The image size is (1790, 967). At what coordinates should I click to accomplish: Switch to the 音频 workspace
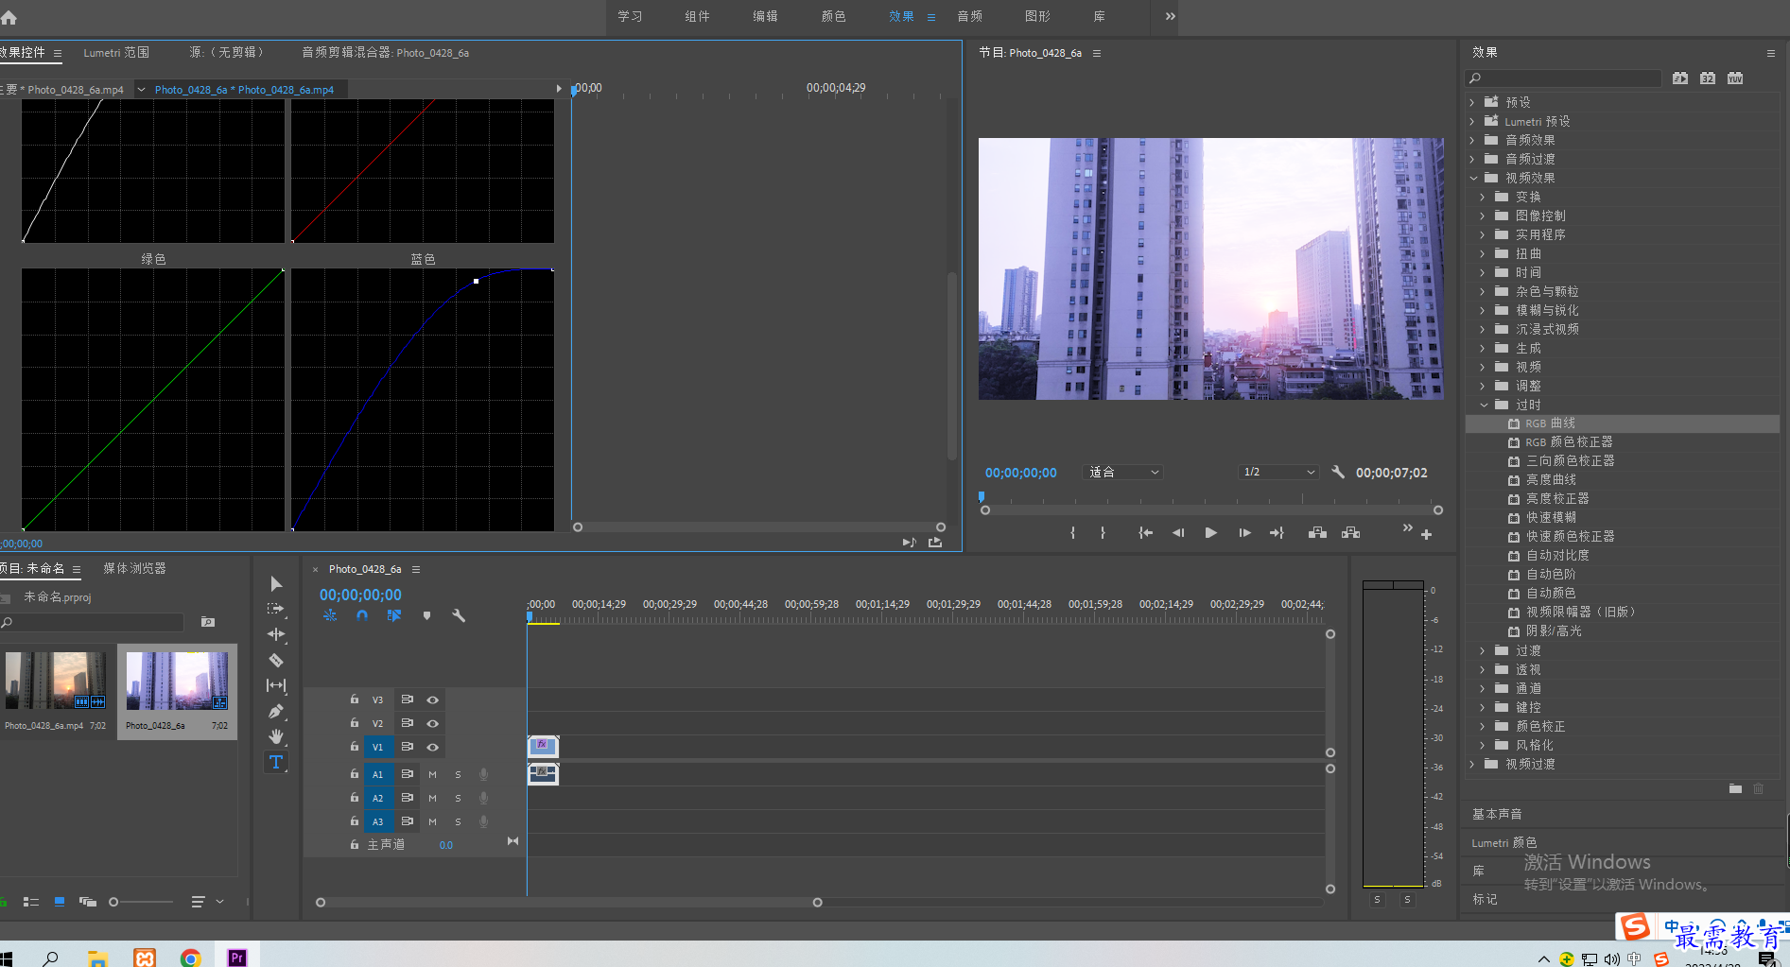pyautogui.click(x=969, y=16)
